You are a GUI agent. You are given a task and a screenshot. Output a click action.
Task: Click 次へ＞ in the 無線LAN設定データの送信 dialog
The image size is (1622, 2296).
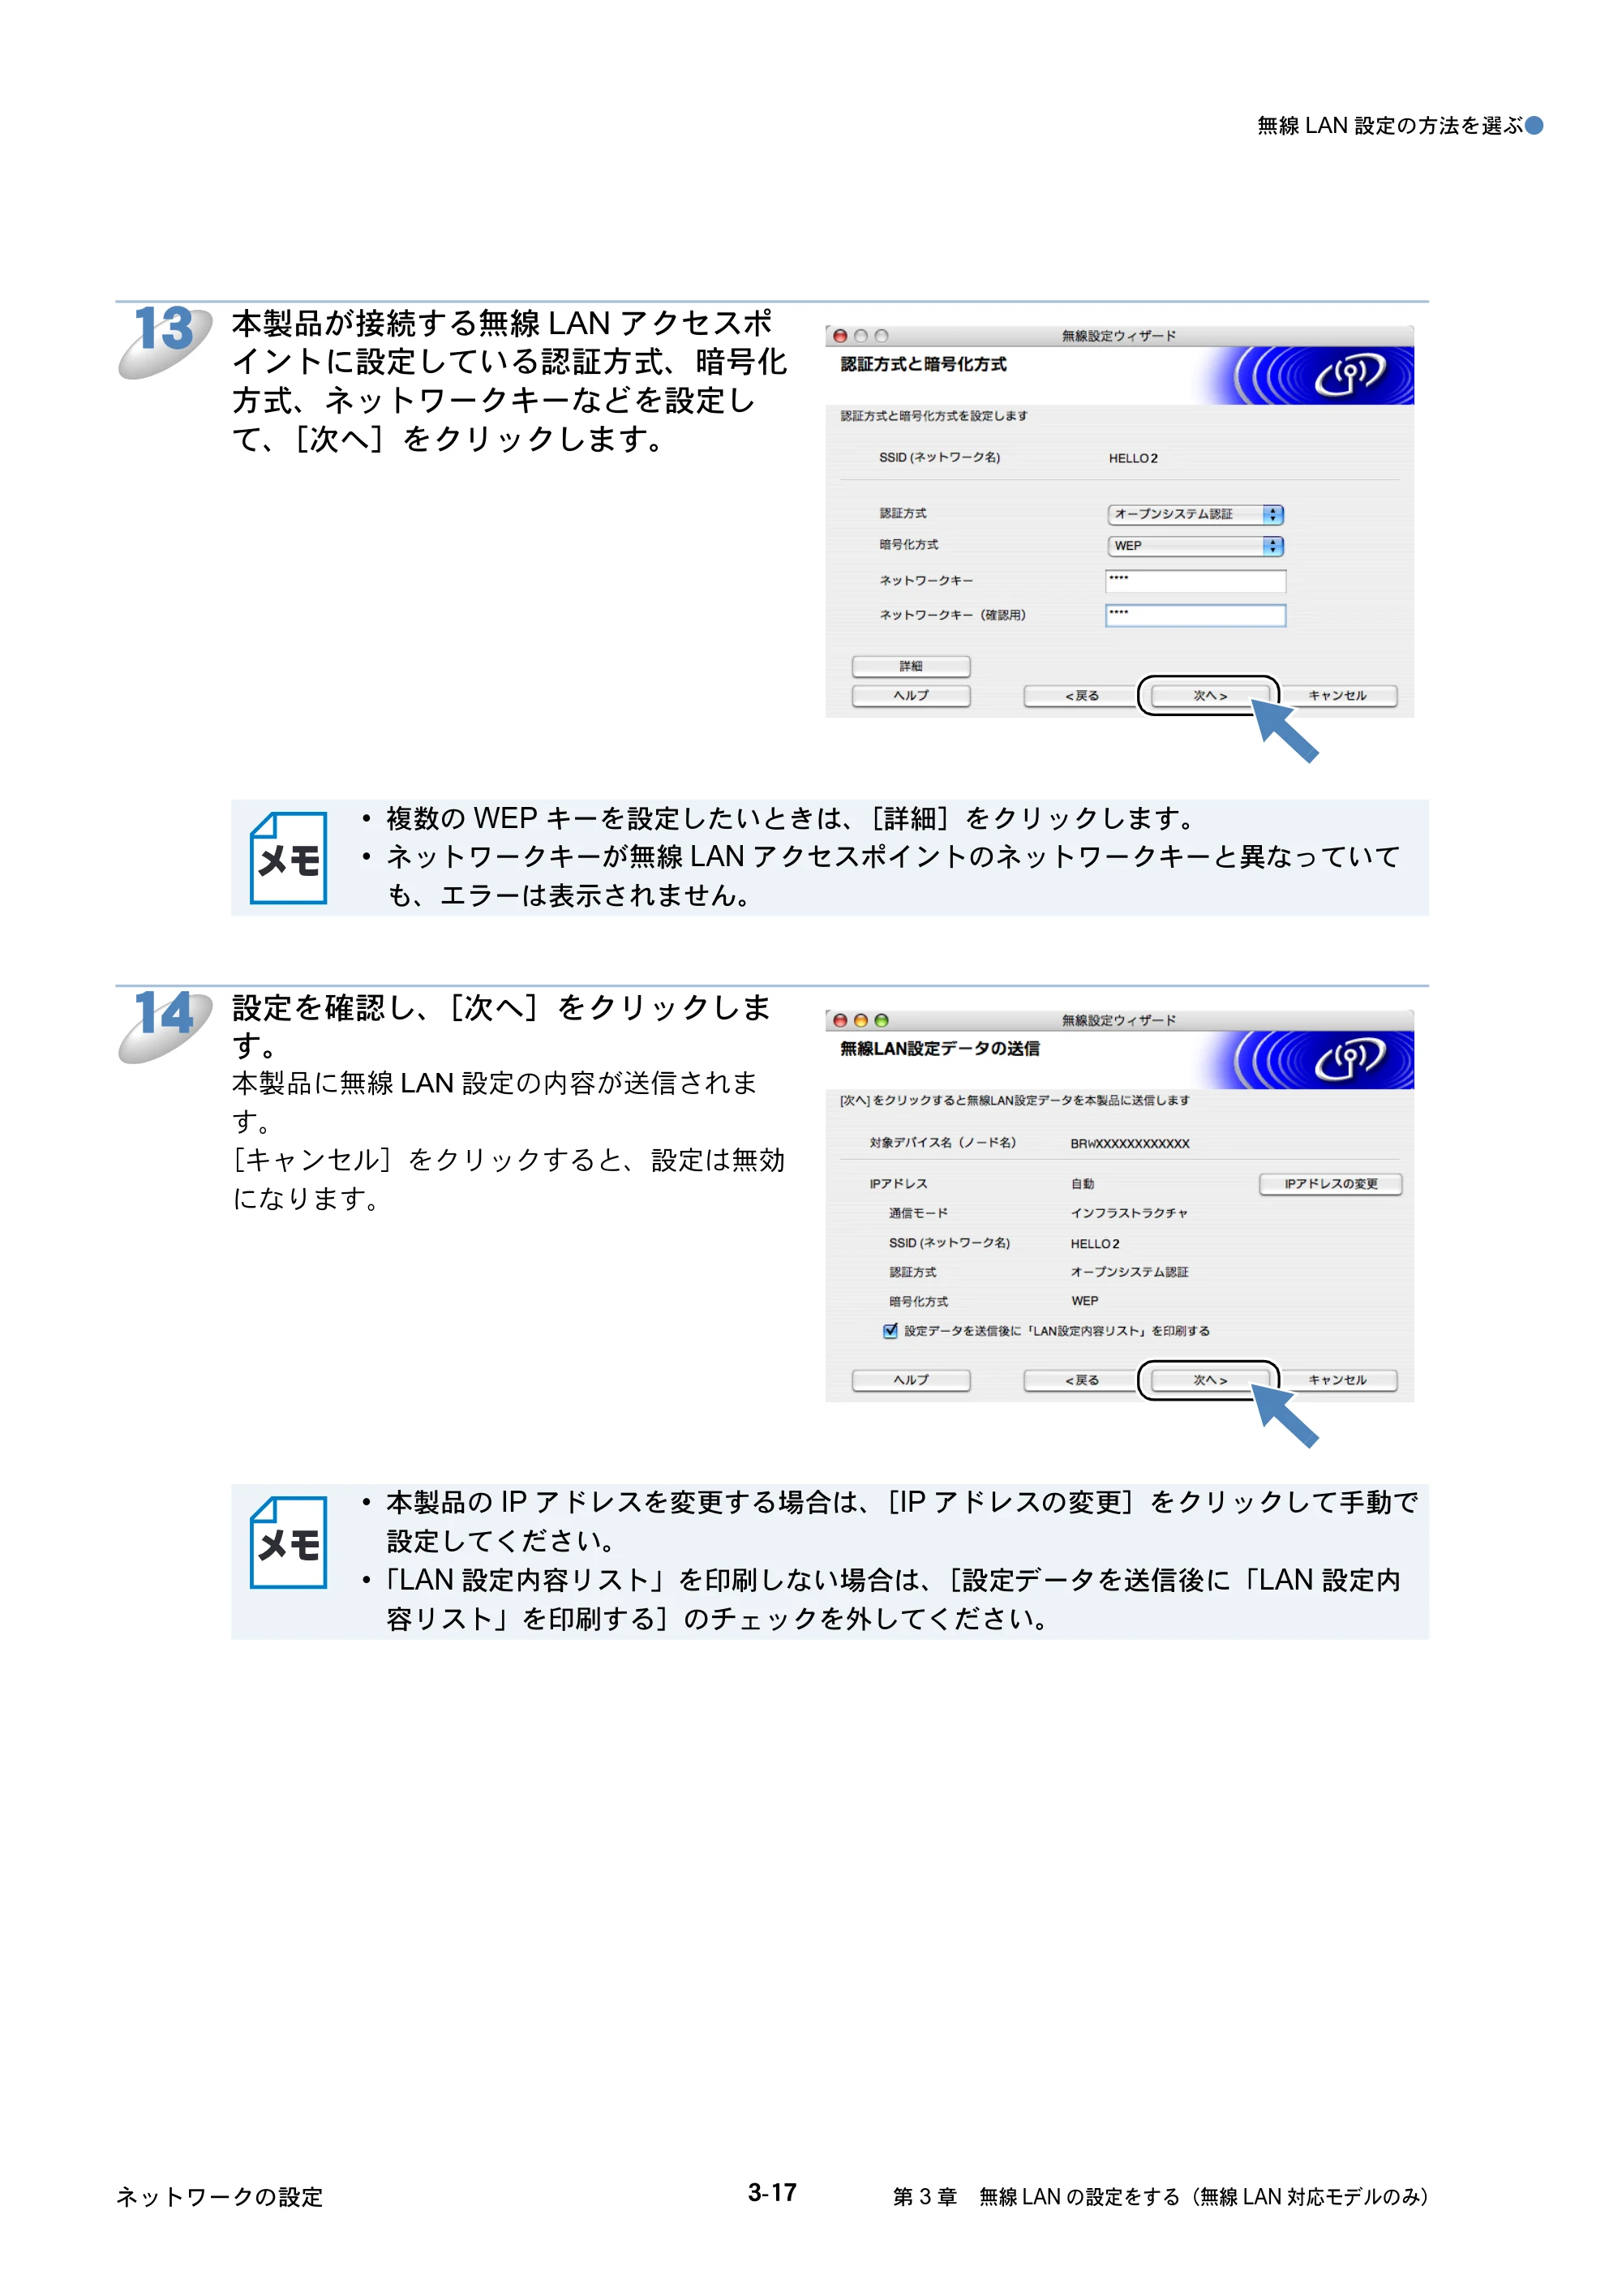coord(1210,1380)
